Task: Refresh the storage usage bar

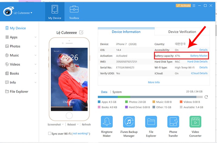Action: pyautogui.click(x=206, y=97)
